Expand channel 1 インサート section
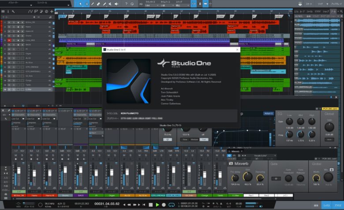This screenshot has width=344, height=210. pos(19,111)
